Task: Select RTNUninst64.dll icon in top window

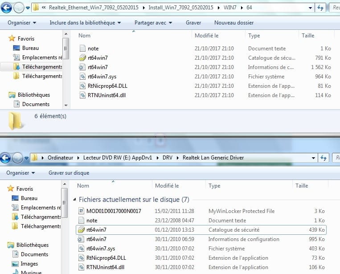Action: 82,95
